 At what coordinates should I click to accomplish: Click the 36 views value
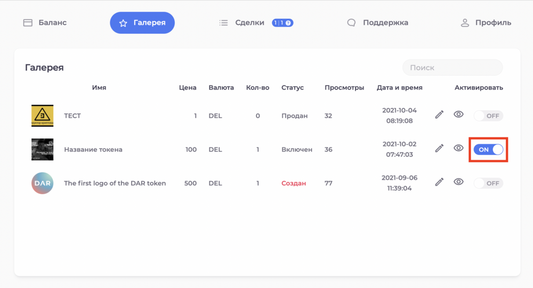328,150
